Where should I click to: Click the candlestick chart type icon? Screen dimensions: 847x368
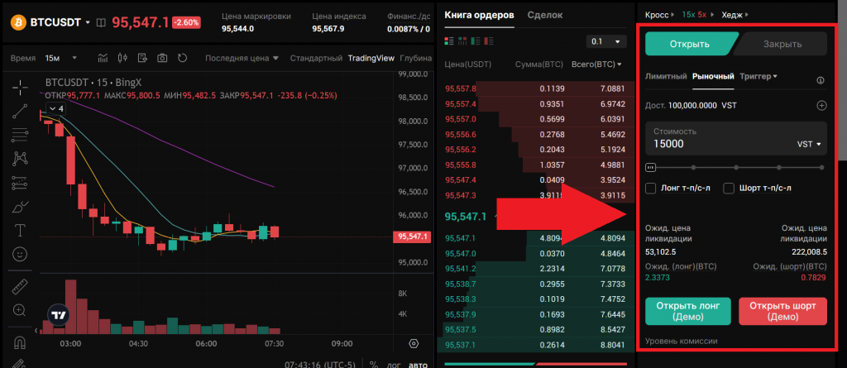click(122, 58)
